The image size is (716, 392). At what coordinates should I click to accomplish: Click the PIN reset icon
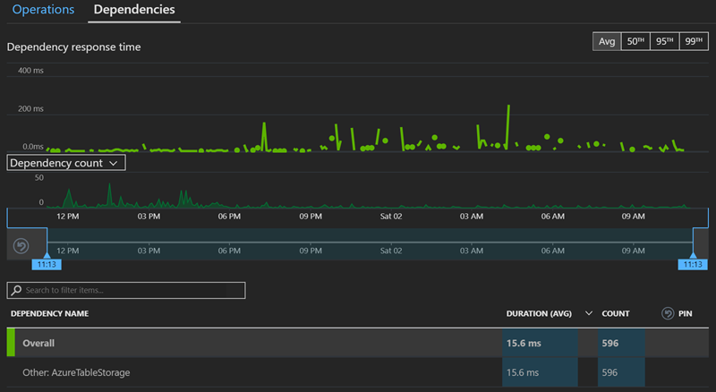click(x=668, y=313)
